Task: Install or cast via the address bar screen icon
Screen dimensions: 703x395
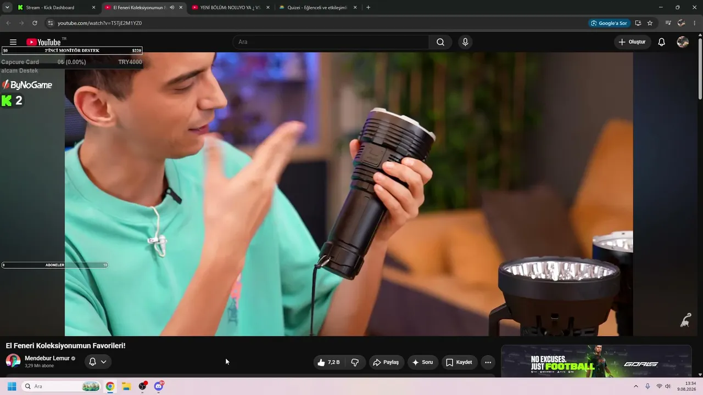Action: 638,23
